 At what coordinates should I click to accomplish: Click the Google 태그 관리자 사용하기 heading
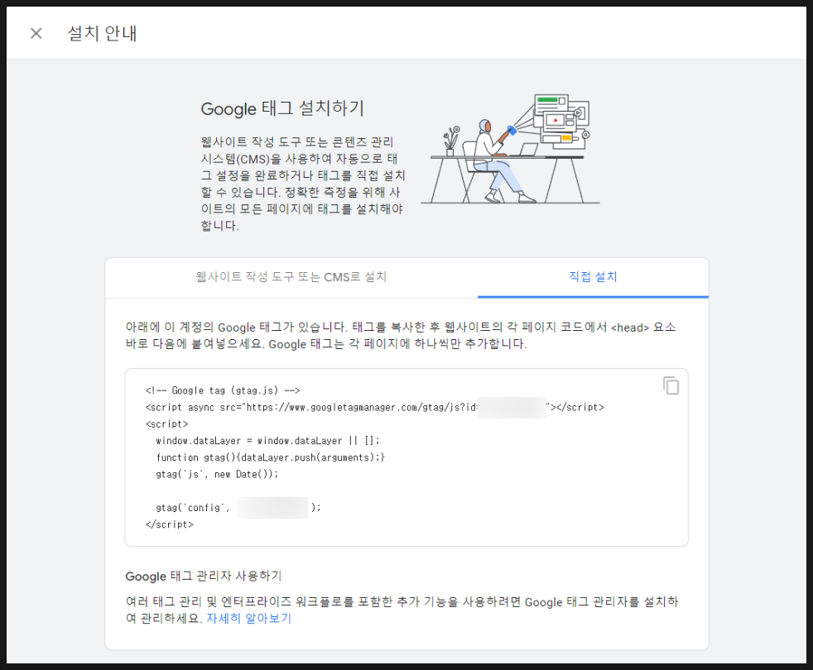204,576
